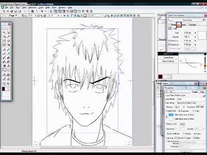Viewport: 207px width, 155px height.
Task: Open the File menu
Action: pos(6,7)
